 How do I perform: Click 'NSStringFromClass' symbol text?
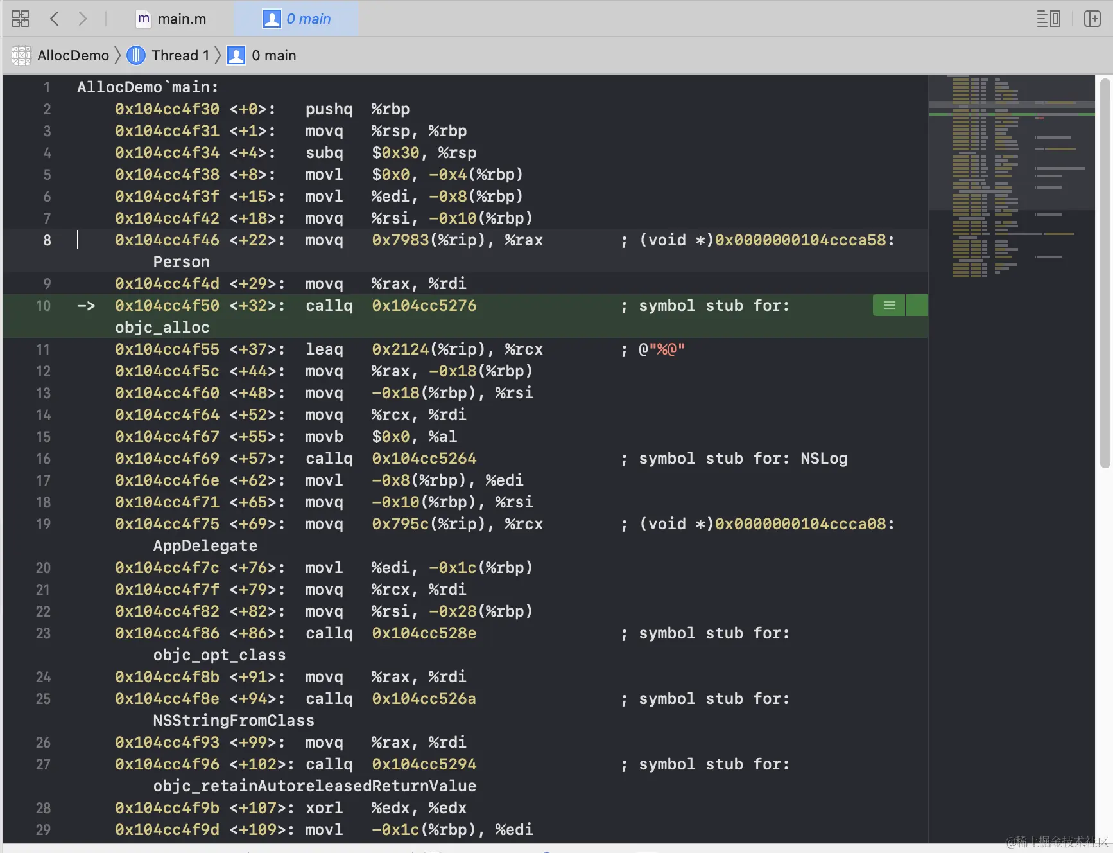(234, 721)
